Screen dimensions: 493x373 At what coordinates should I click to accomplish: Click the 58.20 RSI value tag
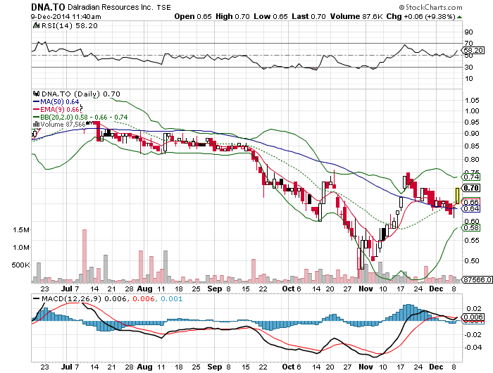(x=473, y=50)
